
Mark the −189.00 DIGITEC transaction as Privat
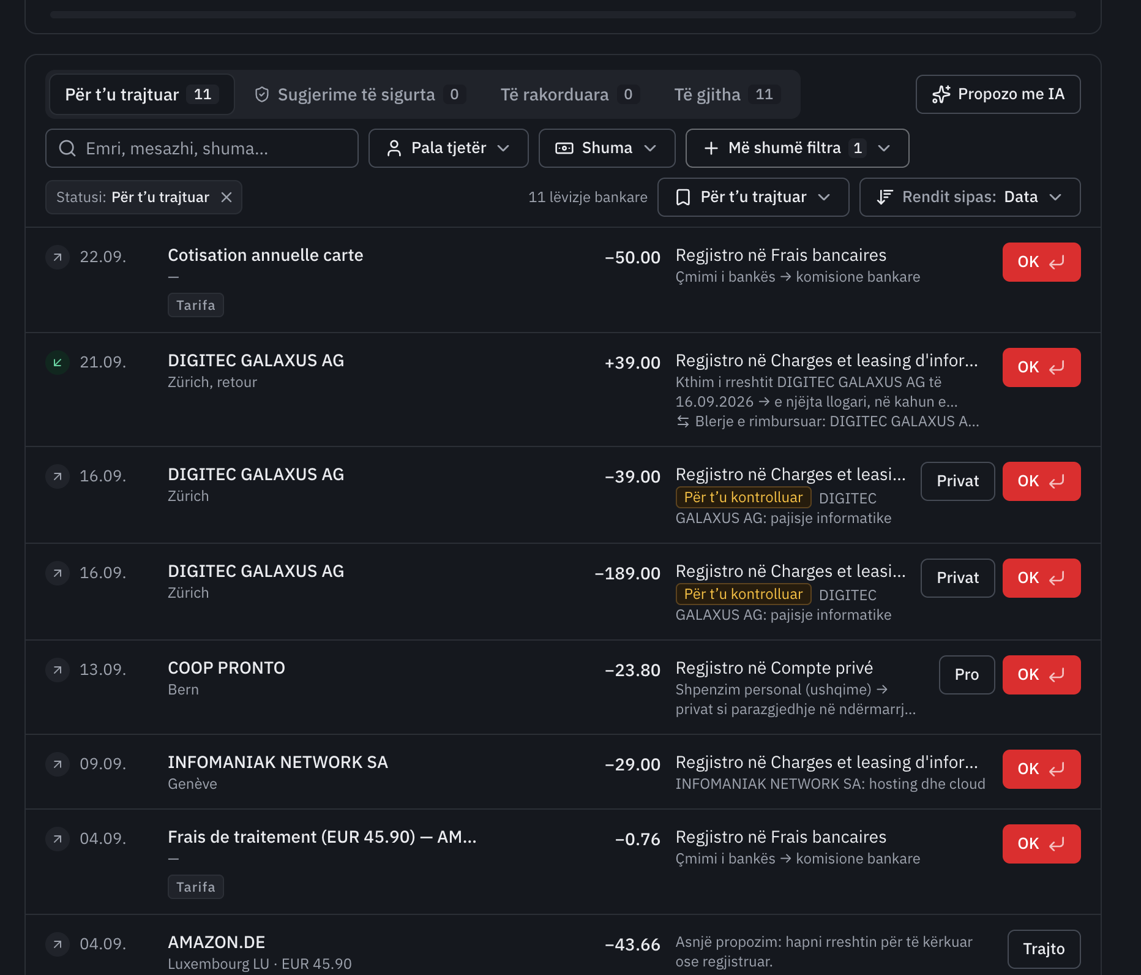click(x=957, y=578)
